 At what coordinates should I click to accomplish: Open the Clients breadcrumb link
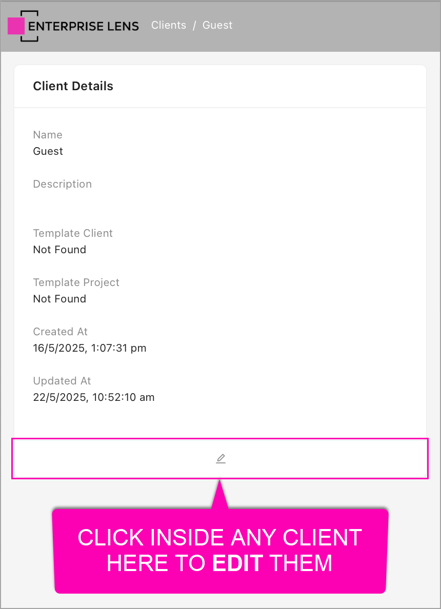pyautogui.click(x=168, y=25)
